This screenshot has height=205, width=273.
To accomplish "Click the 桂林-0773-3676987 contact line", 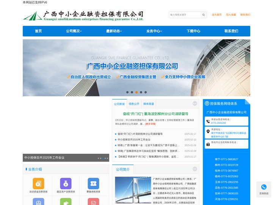I will coord(226,171).
